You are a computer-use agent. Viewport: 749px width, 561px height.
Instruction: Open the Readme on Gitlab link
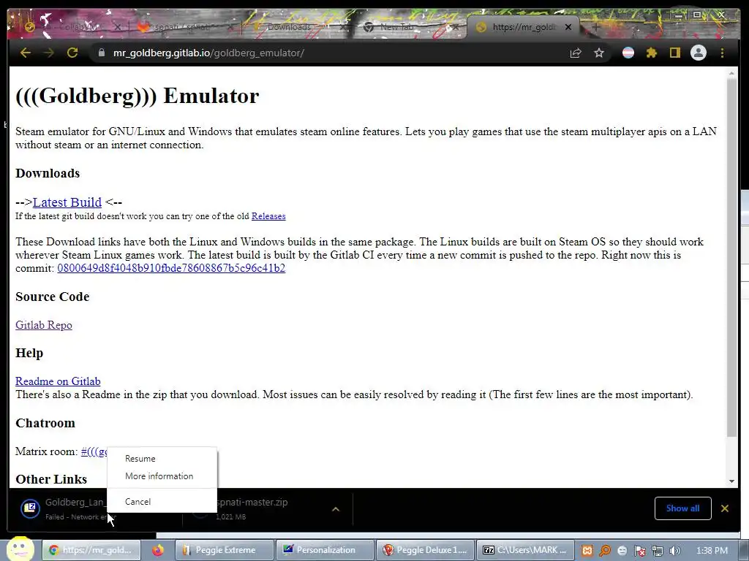58,381
